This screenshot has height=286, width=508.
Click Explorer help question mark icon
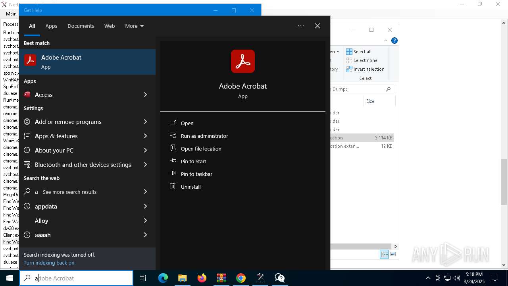(x=394, y=41)
